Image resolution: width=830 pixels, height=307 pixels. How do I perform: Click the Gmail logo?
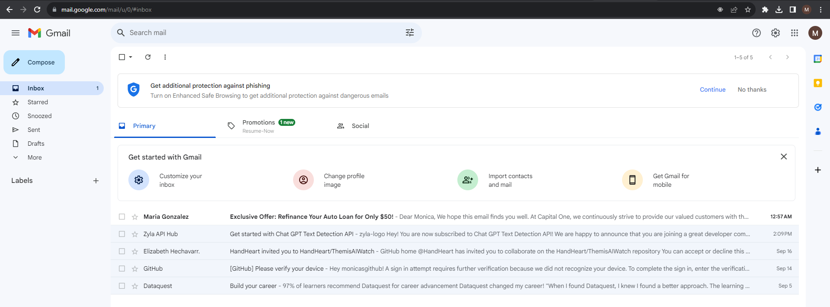[49, 33]
